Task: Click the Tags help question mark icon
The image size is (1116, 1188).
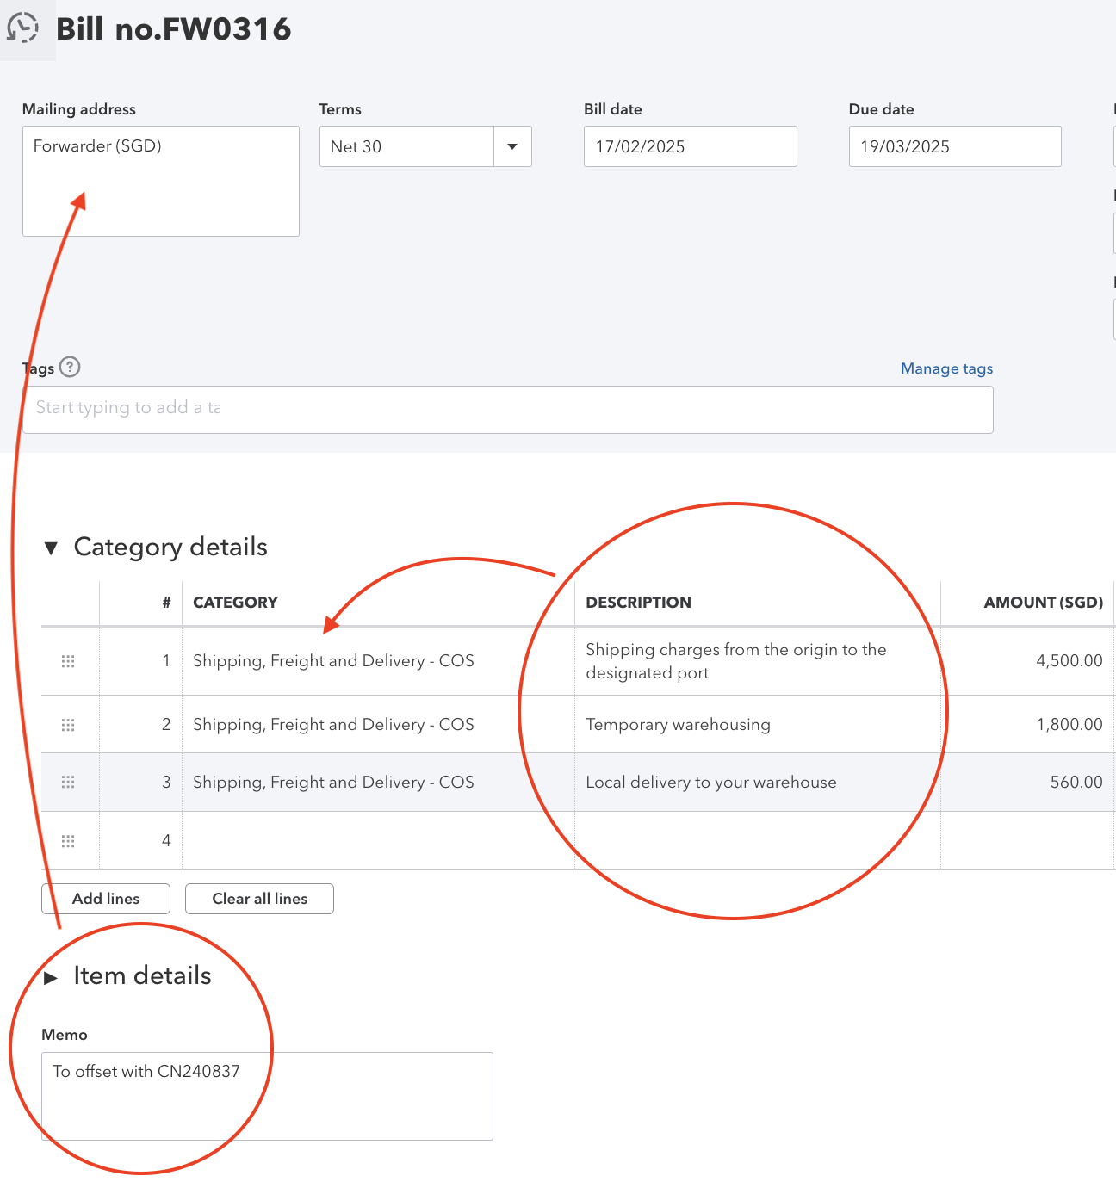Action: pyautogui.click(x=71, y=368)
